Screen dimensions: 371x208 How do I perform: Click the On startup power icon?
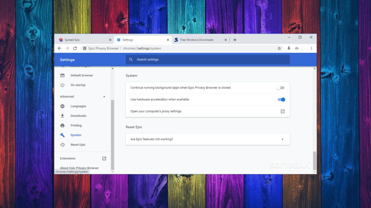click(62, 85)
